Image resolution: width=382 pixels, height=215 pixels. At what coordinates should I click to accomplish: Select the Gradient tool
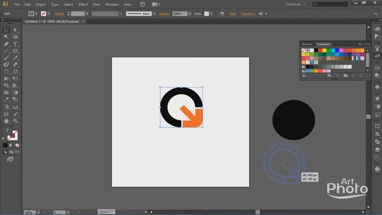[x=15, y=93]
